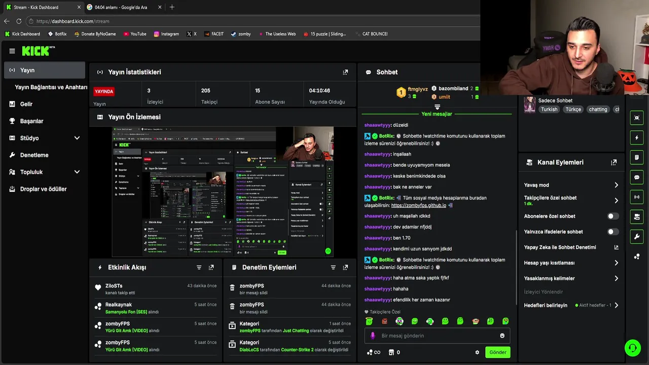
Task: Toggle the chat bubble widget icon
Action: 637,177
